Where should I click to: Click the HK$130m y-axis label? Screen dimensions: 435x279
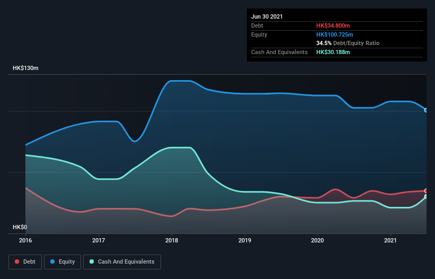point(25,68)
